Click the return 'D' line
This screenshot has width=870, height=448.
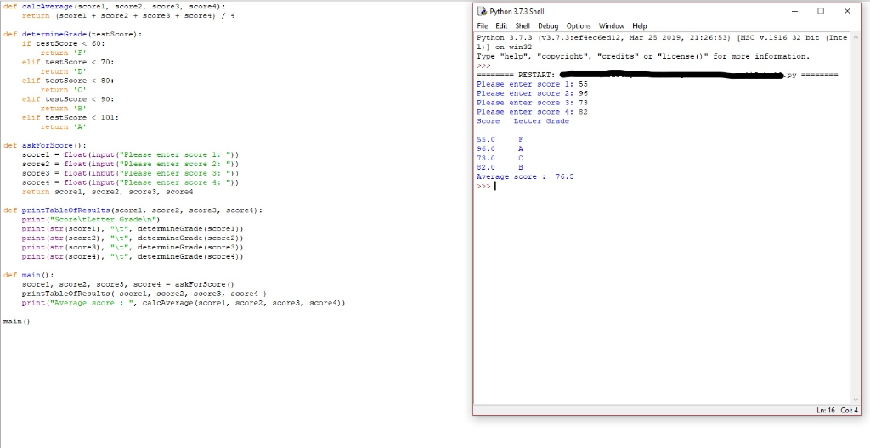pos(63,71)
